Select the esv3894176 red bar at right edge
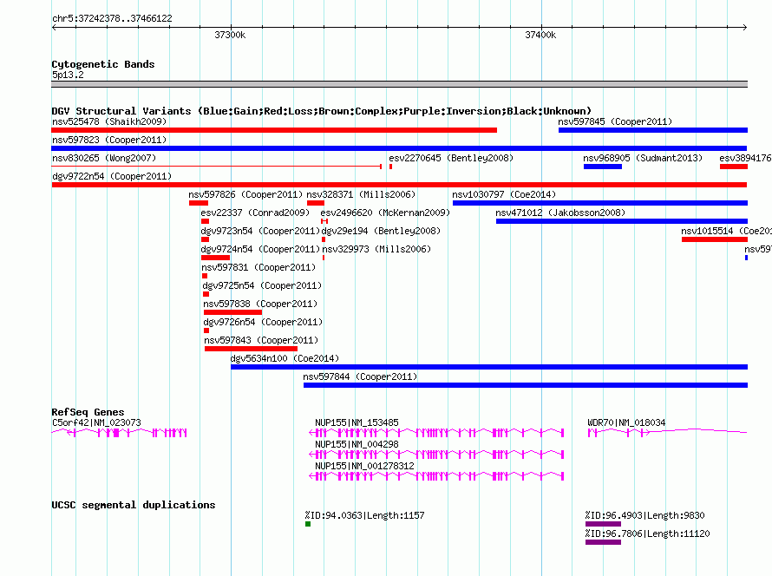The height and width of the screenshot is (576, 772). click(734, 167)
